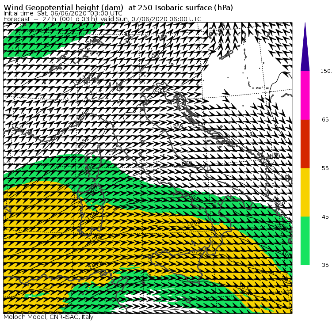Click the yellow 45–55 colorbar segment

[x=305, y=192]
